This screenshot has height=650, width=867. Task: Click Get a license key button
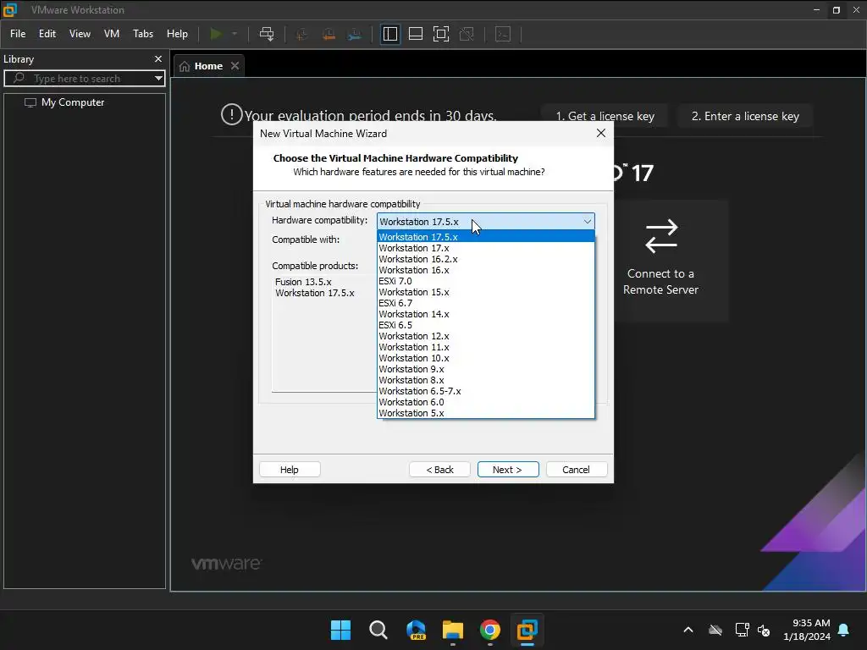point(605,116)
